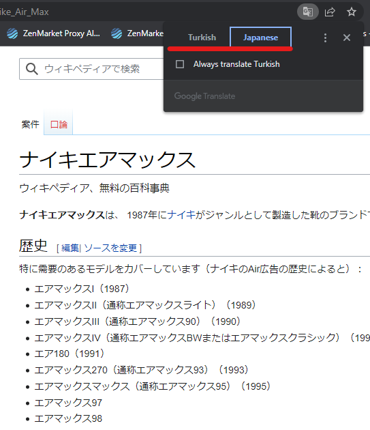
Task: Enable Always translate Turkish checkbox
Action: [x=180, y=64]
